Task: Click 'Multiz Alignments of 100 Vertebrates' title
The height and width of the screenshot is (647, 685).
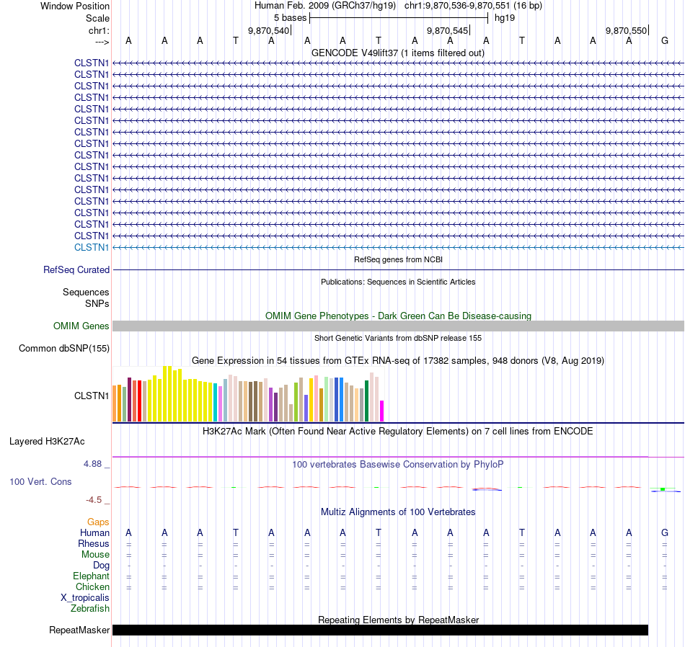Action: point(398,512)
